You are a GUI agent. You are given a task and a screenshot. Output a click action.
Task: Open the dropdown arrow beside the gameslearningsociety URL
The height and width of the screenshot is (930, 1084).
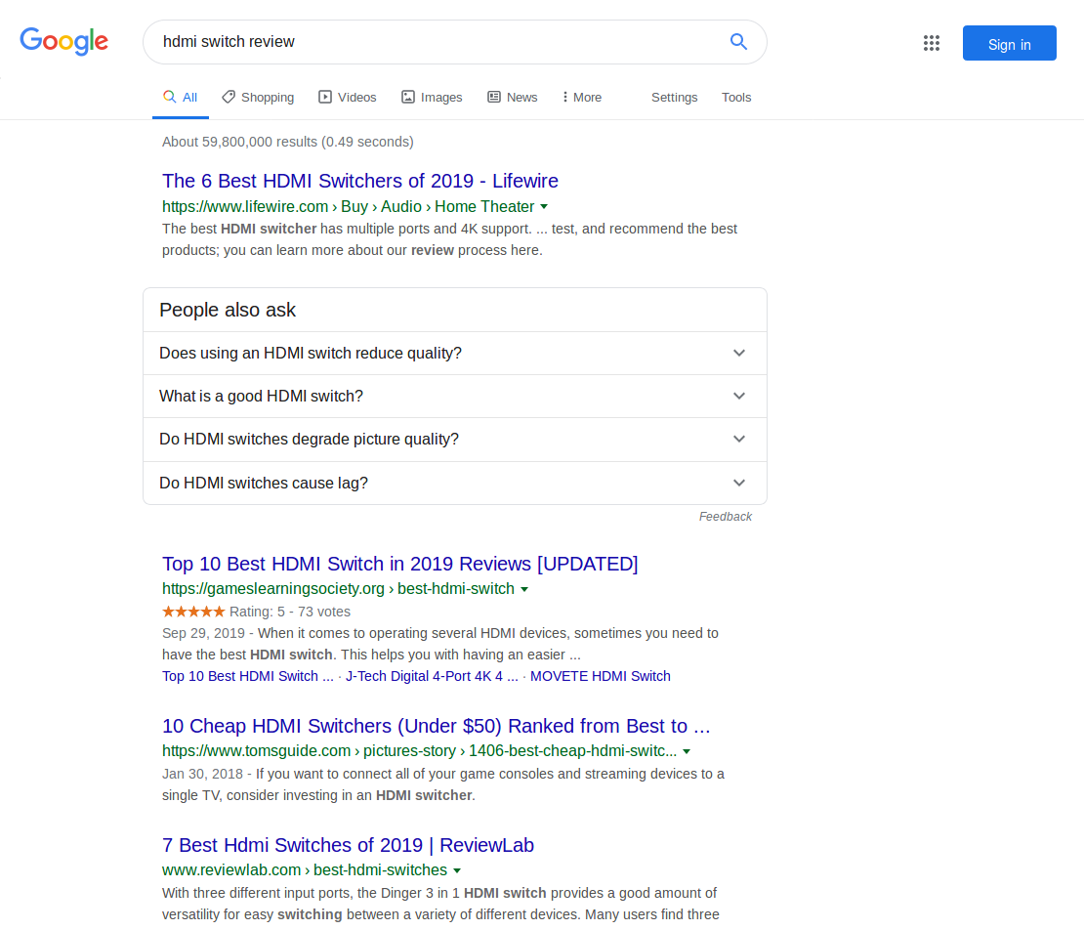click(524, 589)
